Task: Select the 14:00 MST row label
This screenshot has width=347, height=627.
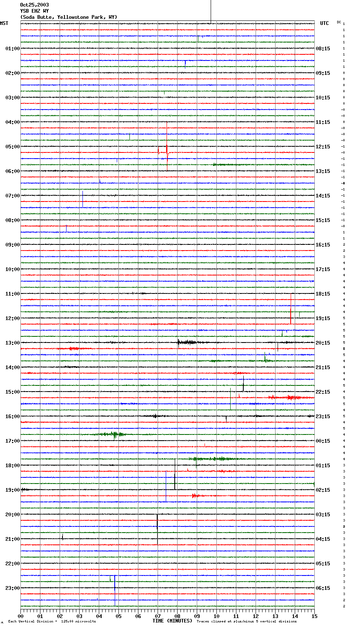Action: pyautogui.click(x=13, y=367)
